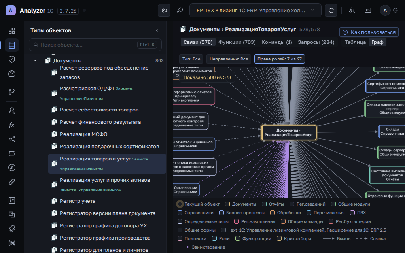Image resolution: width=405 pixels, height=253 pixels.
Task: Toggle the Справочники legend checkbox
Action: [180, 213]
